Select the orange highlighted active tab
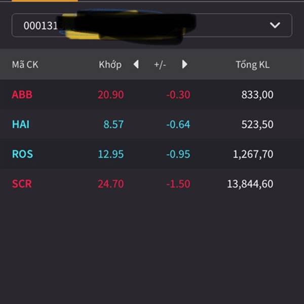The width and height of the screenshot is (304, 304). point(45,1)
